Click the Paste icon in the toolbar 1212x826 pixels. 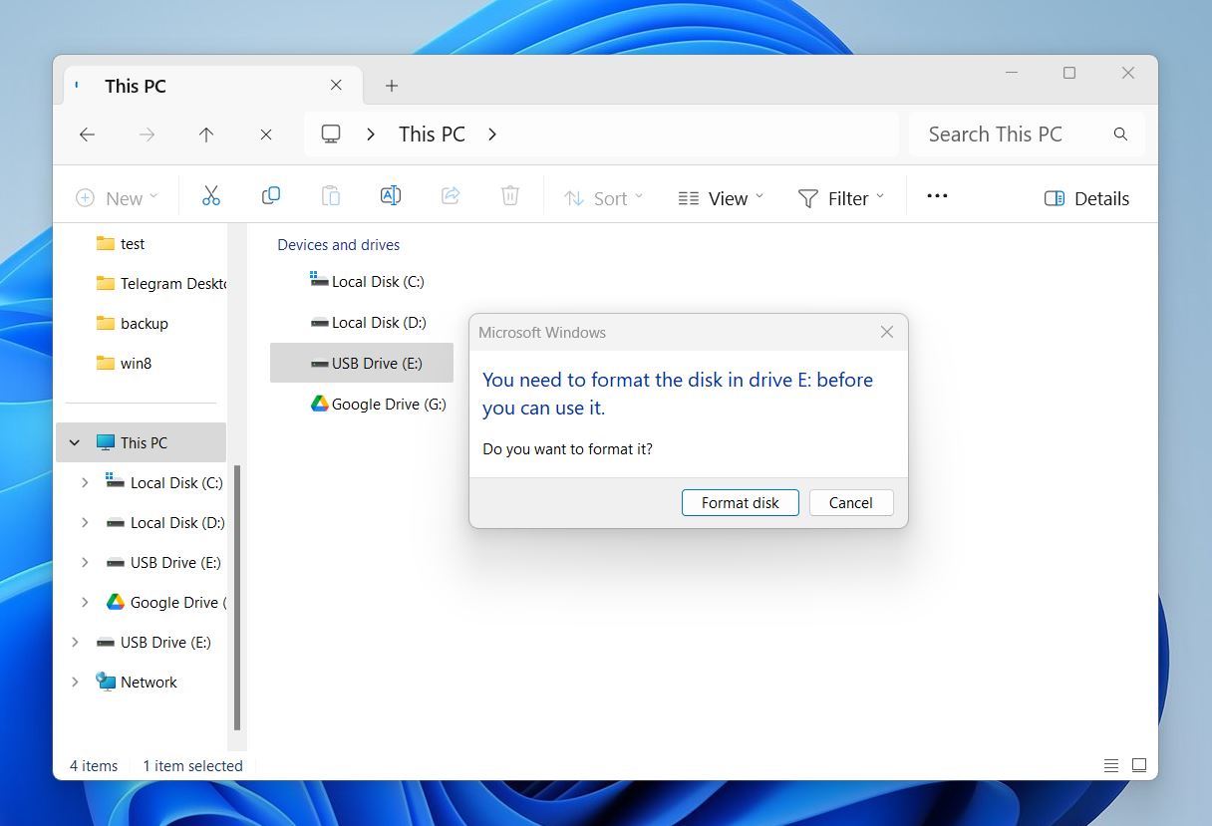pos(331,195)
